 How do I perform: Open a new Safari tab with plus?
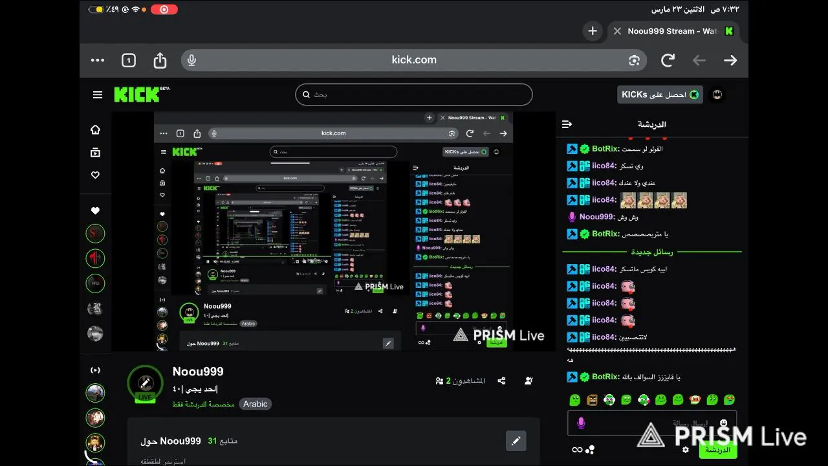click(593, 31)
